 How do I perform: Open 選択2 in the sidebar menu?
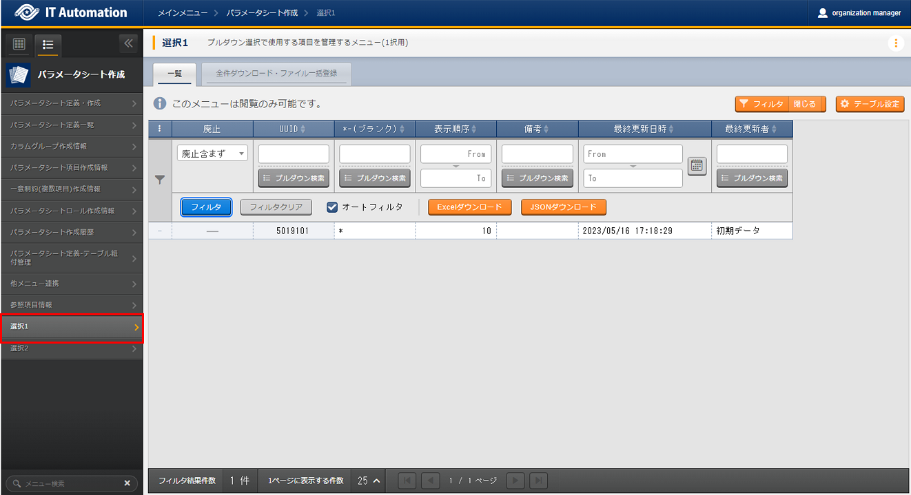[72, 349]
